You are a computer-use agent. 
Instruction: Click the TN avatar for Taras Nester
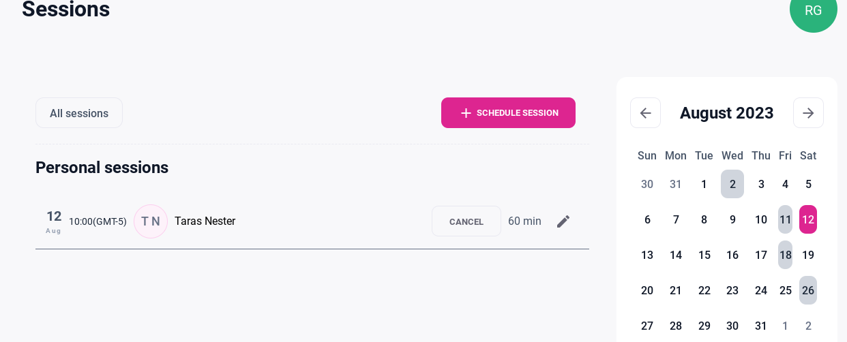pos(151,221)
